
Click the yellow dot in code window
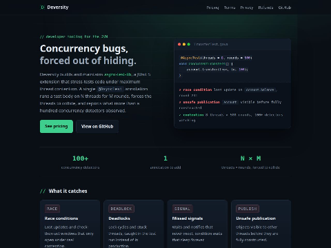[x=184, y=44]
